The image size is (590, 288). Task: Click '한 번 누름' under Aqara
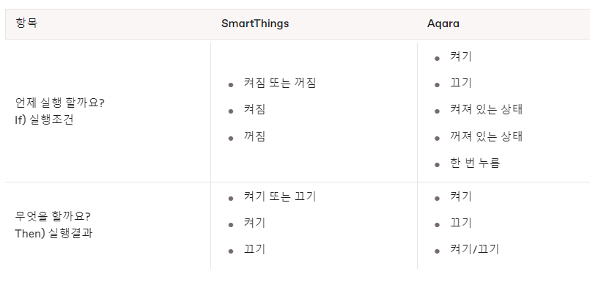[475, 163]
